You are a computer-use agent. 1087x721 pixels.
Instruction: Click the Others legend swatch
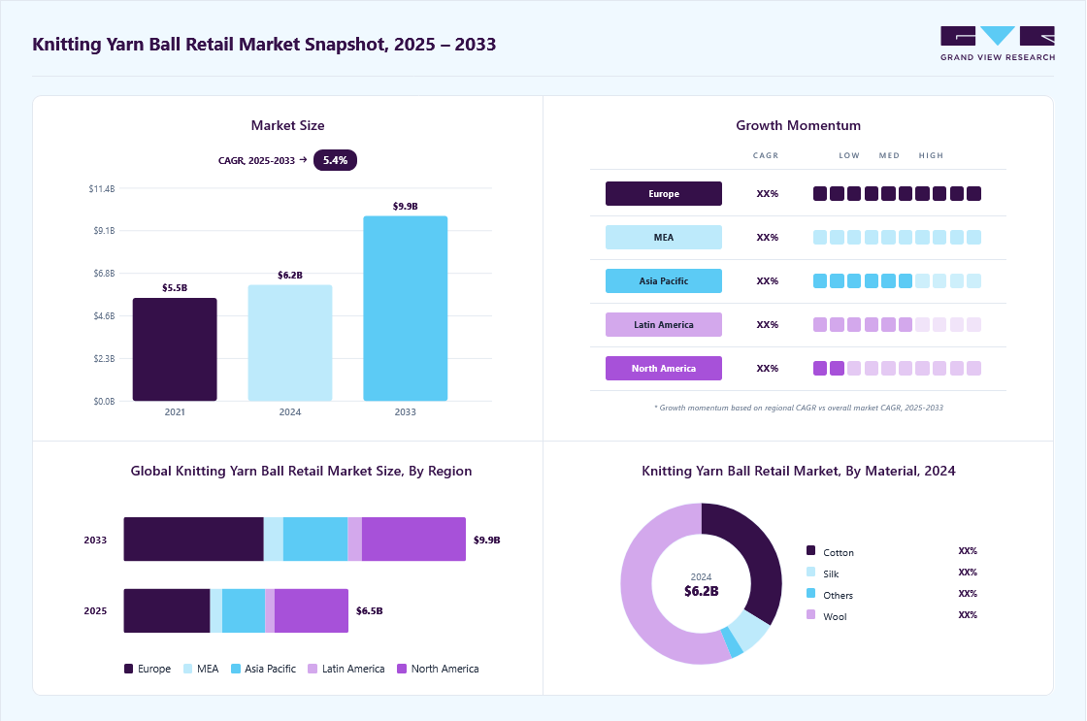pos(811,594)
